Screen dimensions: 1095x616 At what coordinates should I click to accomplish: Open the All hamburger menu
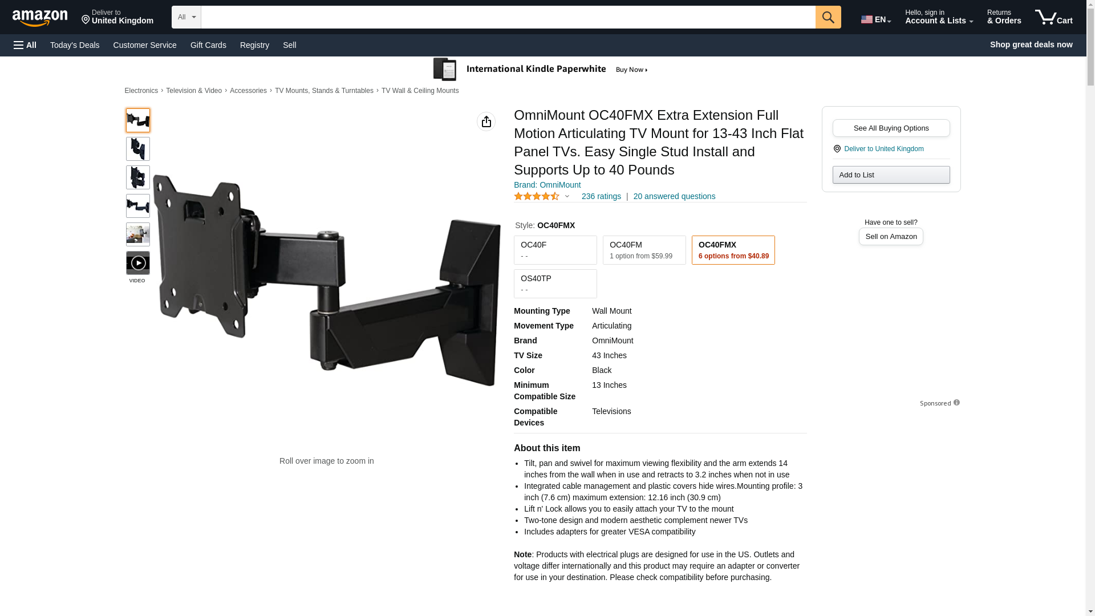coord(25,45)
